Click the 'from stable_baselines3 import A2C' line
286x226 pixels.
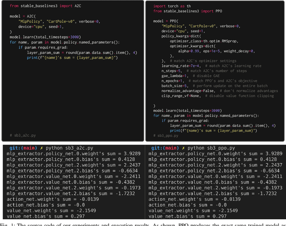[37, 6]
